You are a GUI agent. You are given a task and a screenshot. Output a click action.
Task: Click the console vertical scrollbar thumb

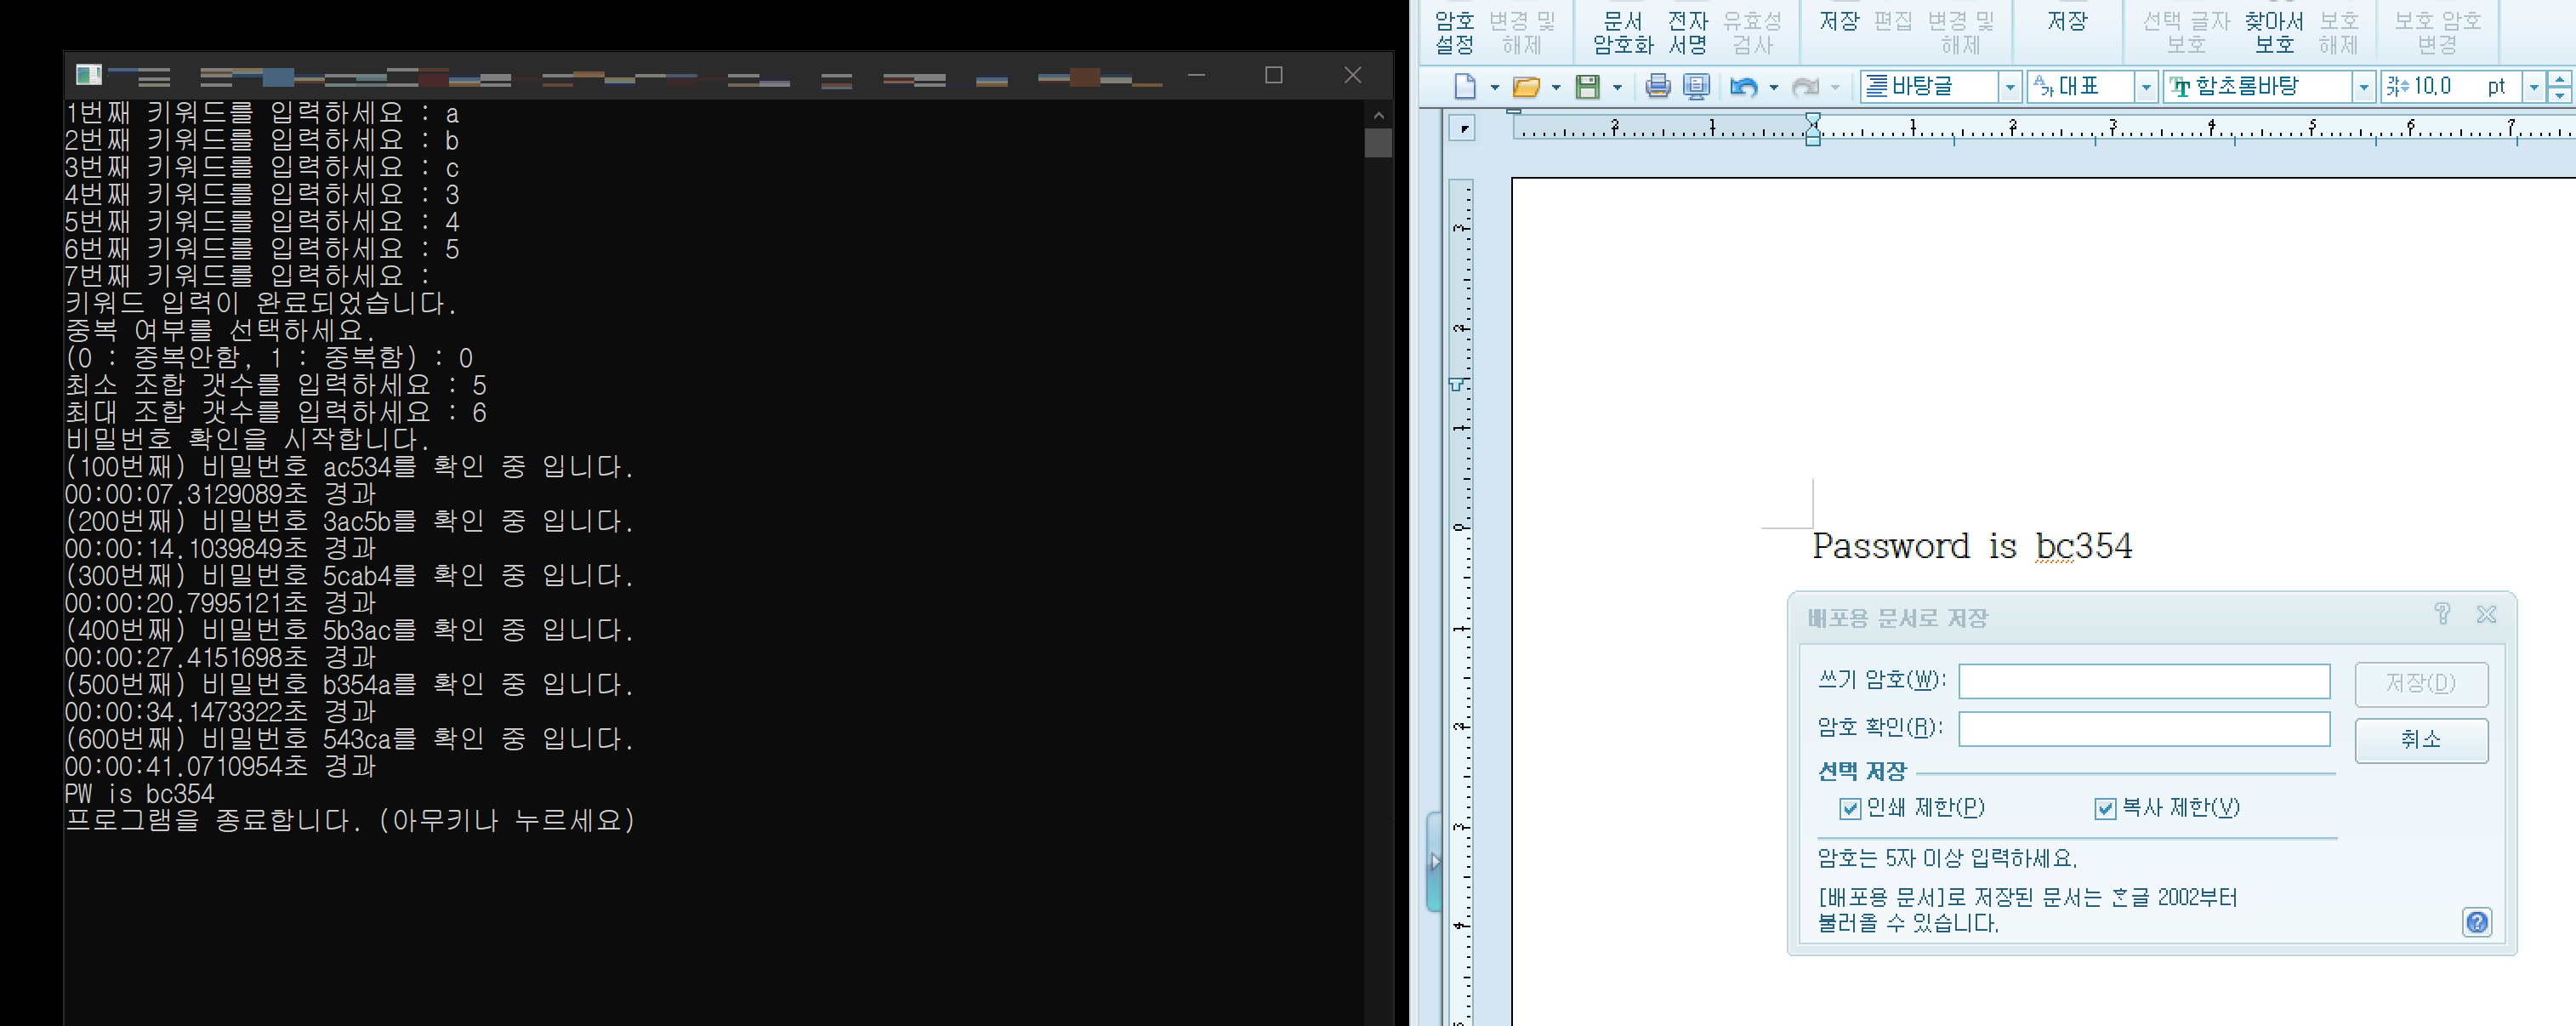click(x=1378, y=142)
